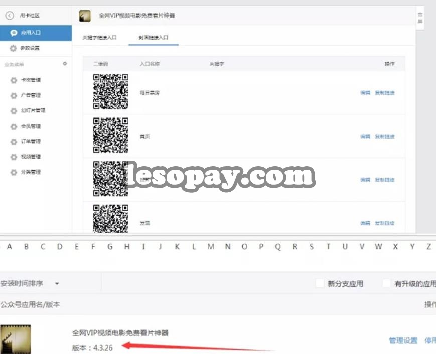Filter apps by letter Q
The height and width of the screenshot is (354, 436).
click(278, 247)
